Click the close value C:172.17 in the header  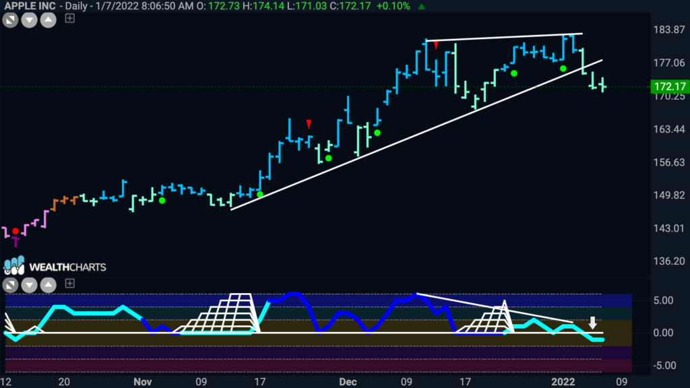350,6
